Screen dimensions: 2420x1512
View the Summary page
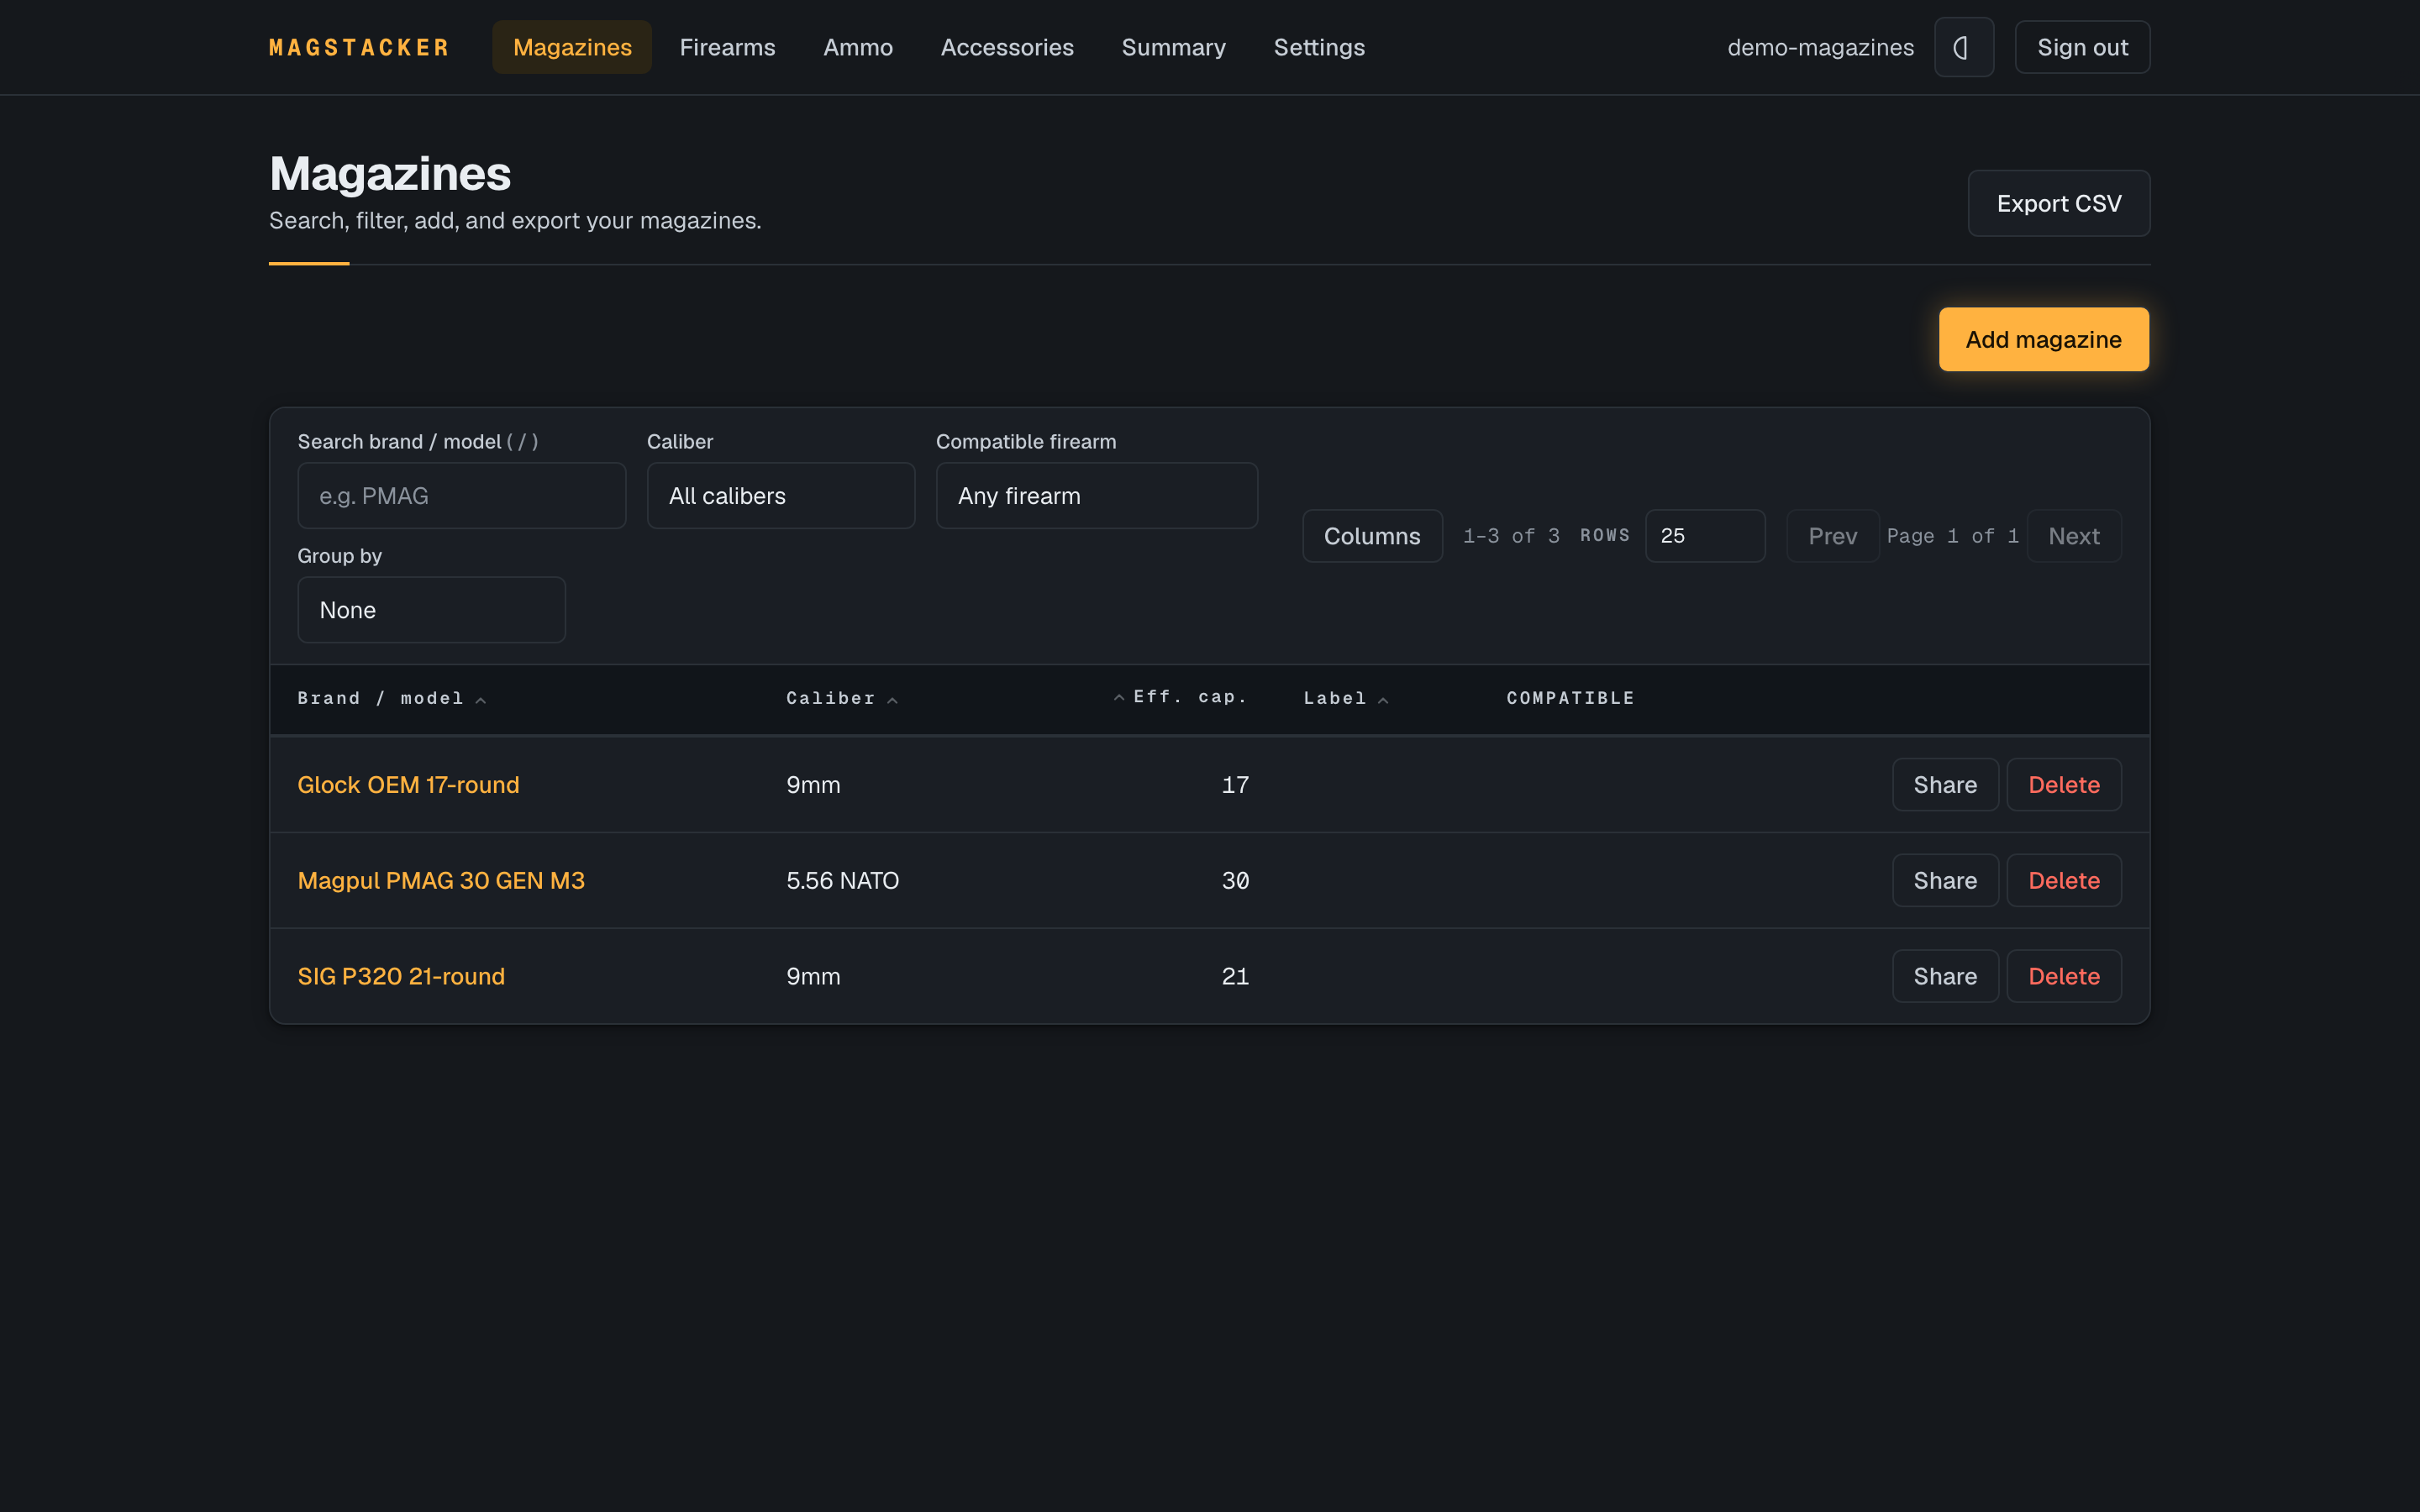click(x=1173, y=47)
